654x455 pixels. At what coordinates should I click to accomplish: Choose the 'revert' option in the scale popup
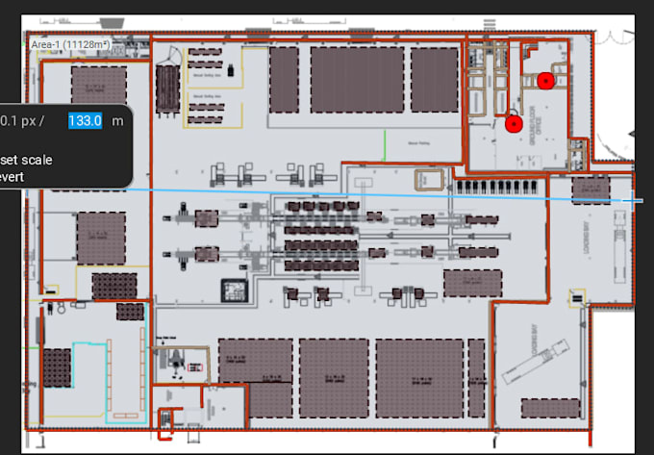pos(12,177)
